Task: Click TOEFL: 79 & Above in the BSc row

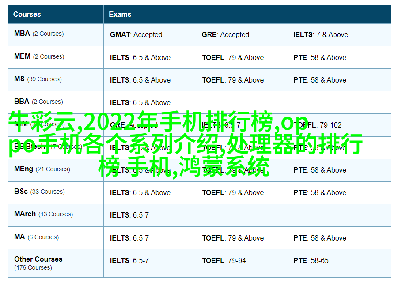Action: [x=233, y=193]
